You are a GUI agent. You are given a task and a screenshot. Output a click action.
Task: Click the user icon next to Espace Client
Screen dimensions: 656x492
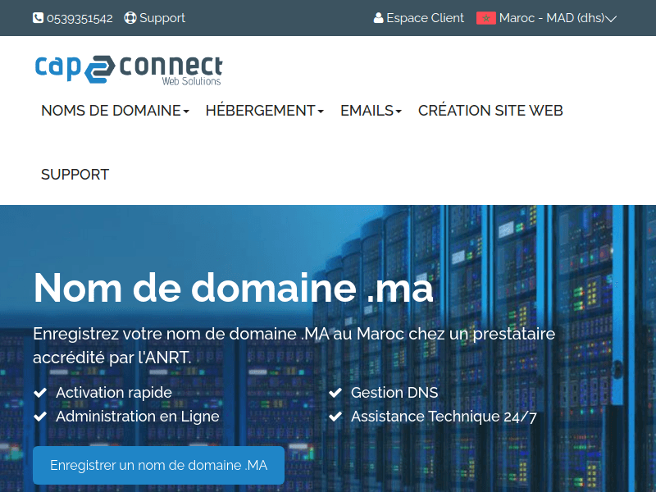coord(379,17)
